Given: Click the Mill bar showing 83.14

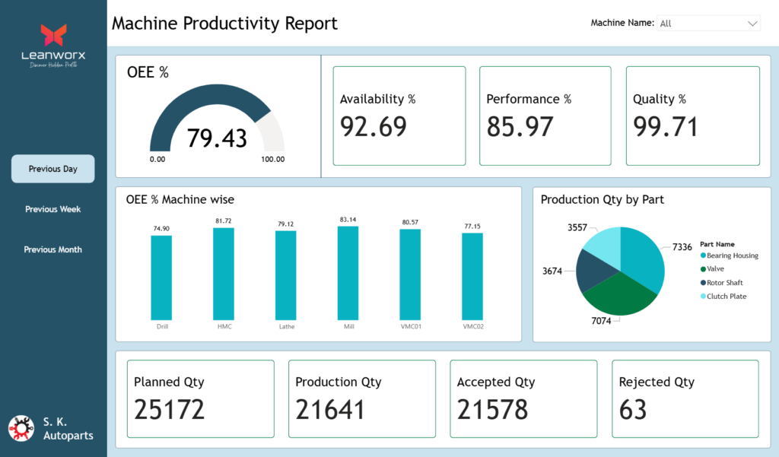Looking at the screenshot, I should pyautogui.click(x=348, y=273).
